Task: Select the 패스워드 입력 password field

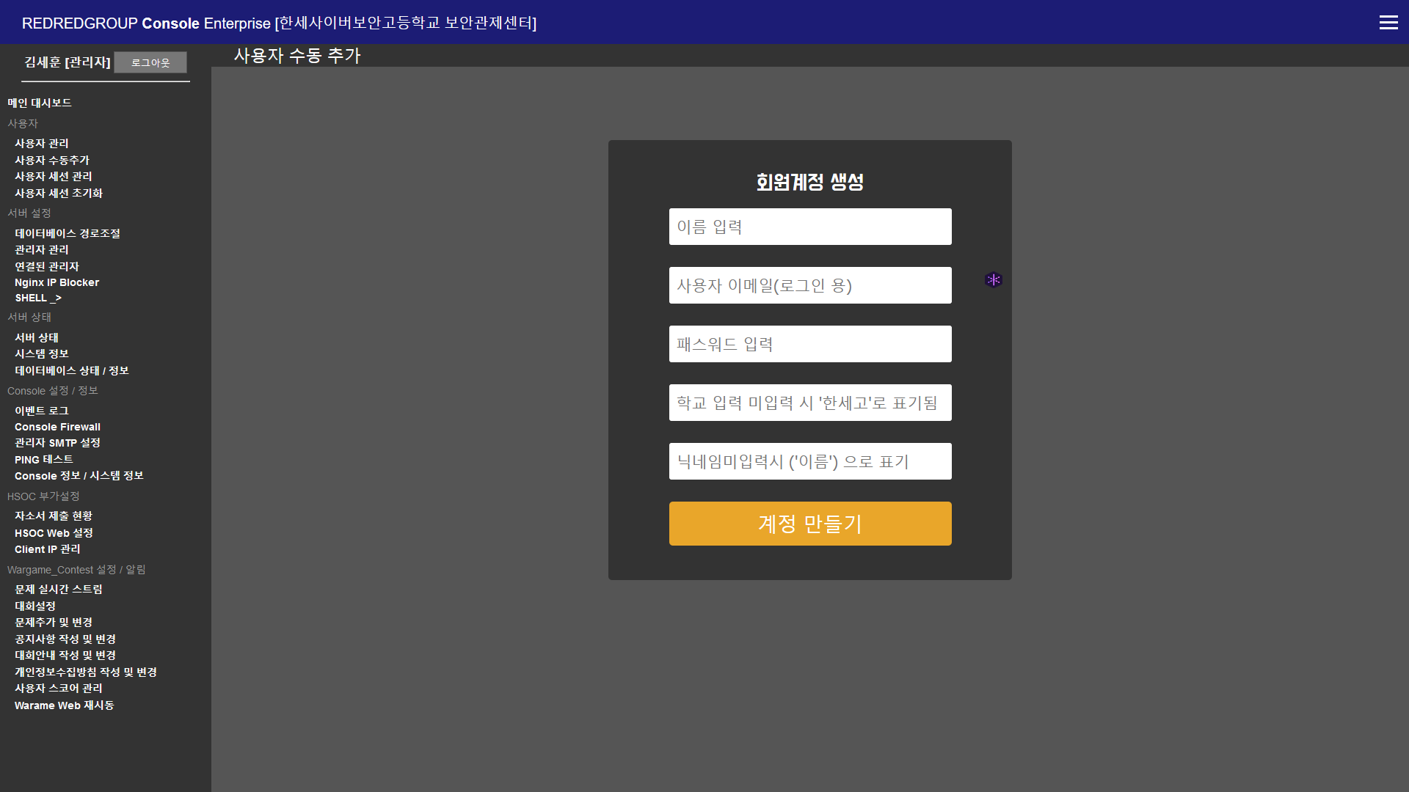Action: pos(809,344)
